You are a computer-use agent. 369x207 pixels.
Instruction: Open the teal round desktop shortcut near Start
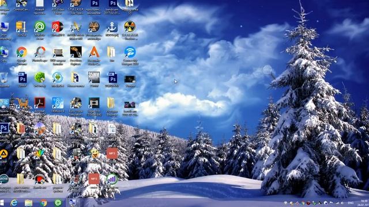(x=4, y=179)
